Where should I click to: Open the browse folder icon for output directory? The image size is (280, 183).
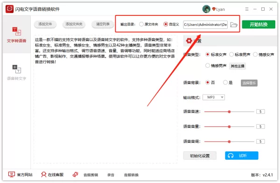click(x=234, y=24)
